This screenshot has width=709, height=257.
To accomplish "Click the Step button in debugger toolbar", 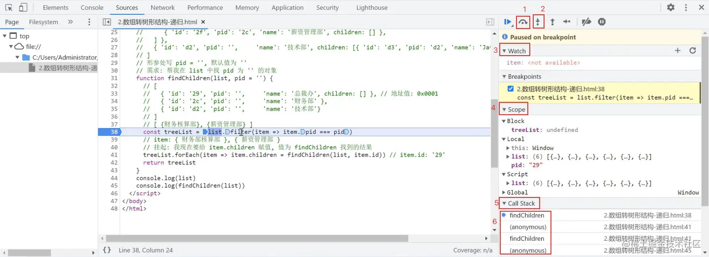I will pyautogui.click(x=567, y=22).
